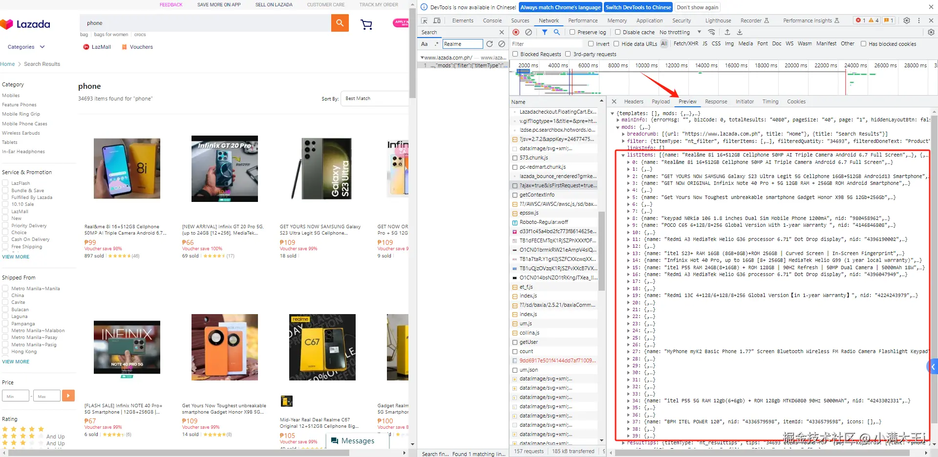Check Hide data URLs checkbox

617,44
